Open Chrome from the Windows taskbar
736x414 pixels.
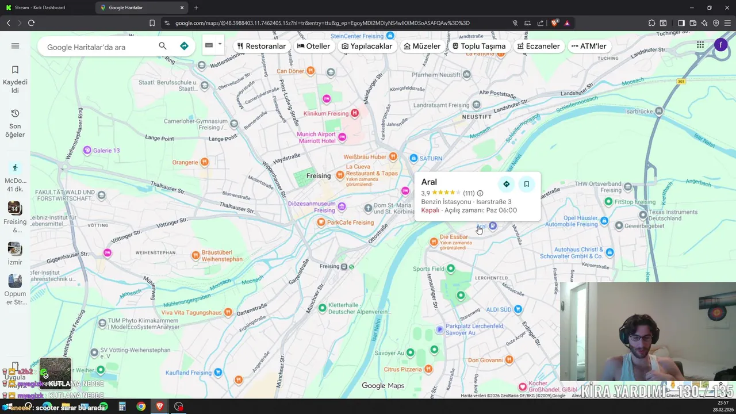pos(141,407)
